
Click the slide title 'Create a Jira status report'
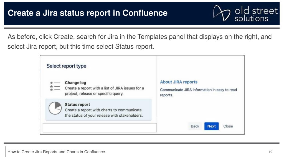point(87,13)
